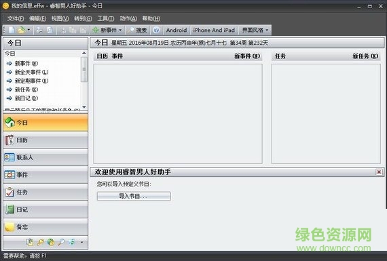Select 今日 in the navigation pane
Screen dimensions: 387x261
(45, 123)
